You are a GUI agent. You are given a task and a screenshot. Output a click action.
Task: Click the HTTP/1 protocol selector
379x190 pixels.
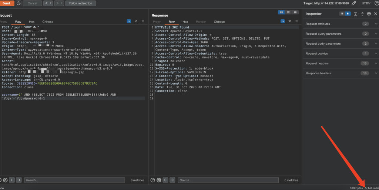pyautogui.click(x=367, y=3)
